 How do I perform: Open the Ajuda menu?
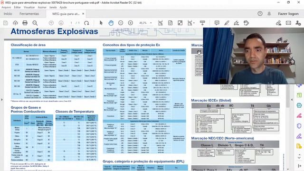[63, 8]
